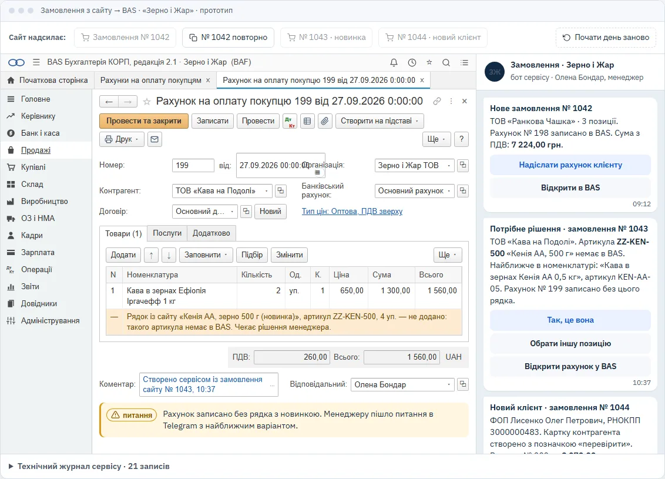Screen dimensions: 665x479
Task: Click the Підбір button above the table
Action: pyautogui.click(x=252, y=255)
